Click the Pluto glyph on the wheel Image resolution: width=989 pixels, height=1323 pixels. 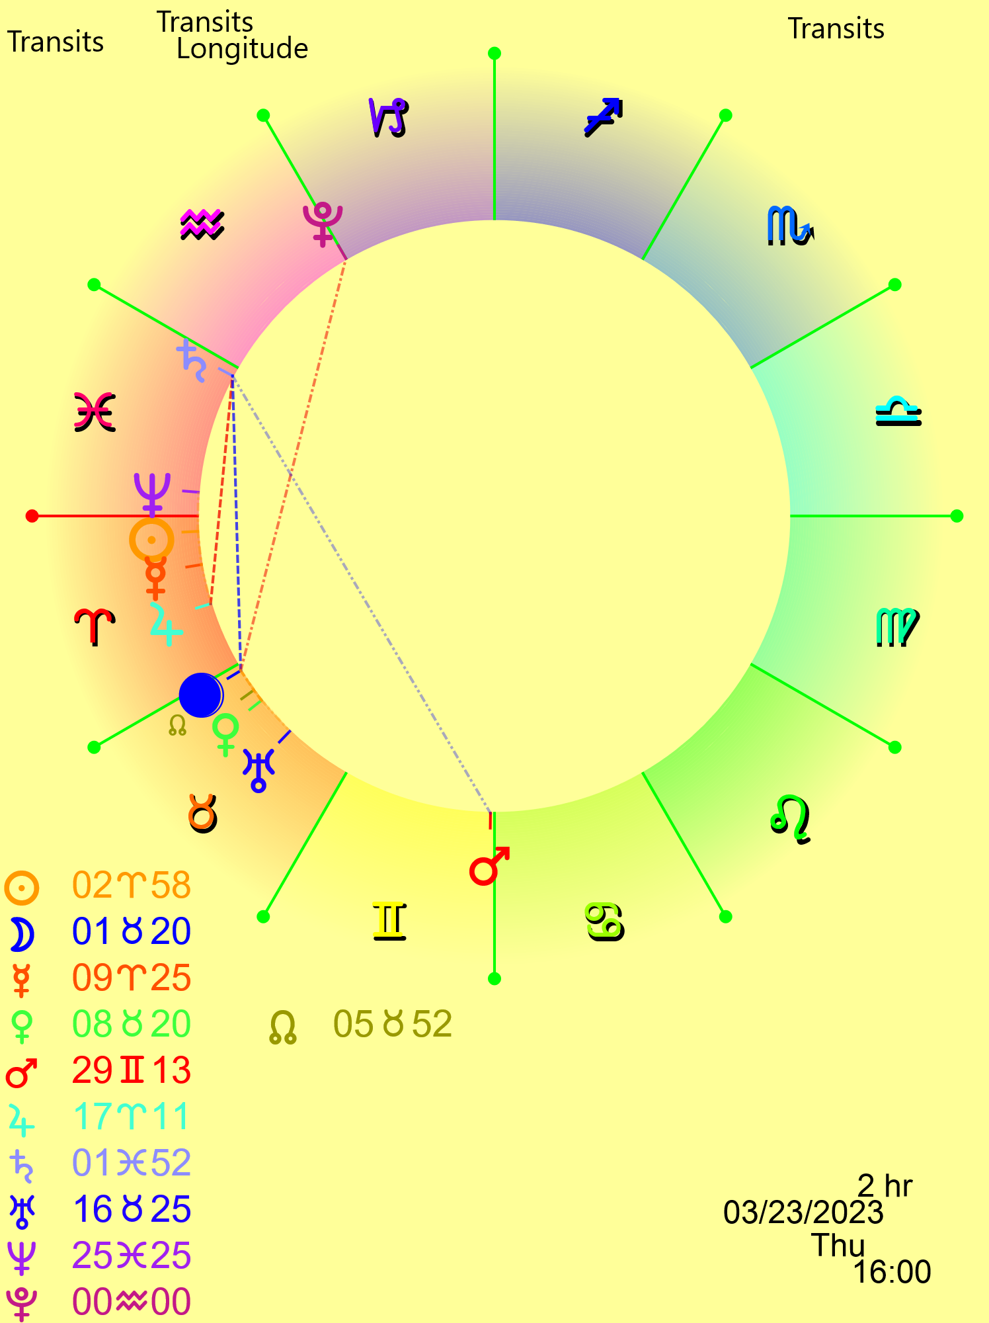[323, 224]
